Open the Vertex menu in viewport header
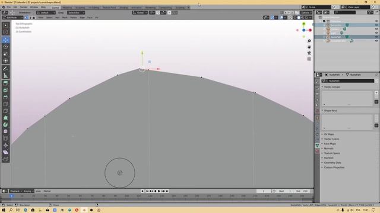 74,18
